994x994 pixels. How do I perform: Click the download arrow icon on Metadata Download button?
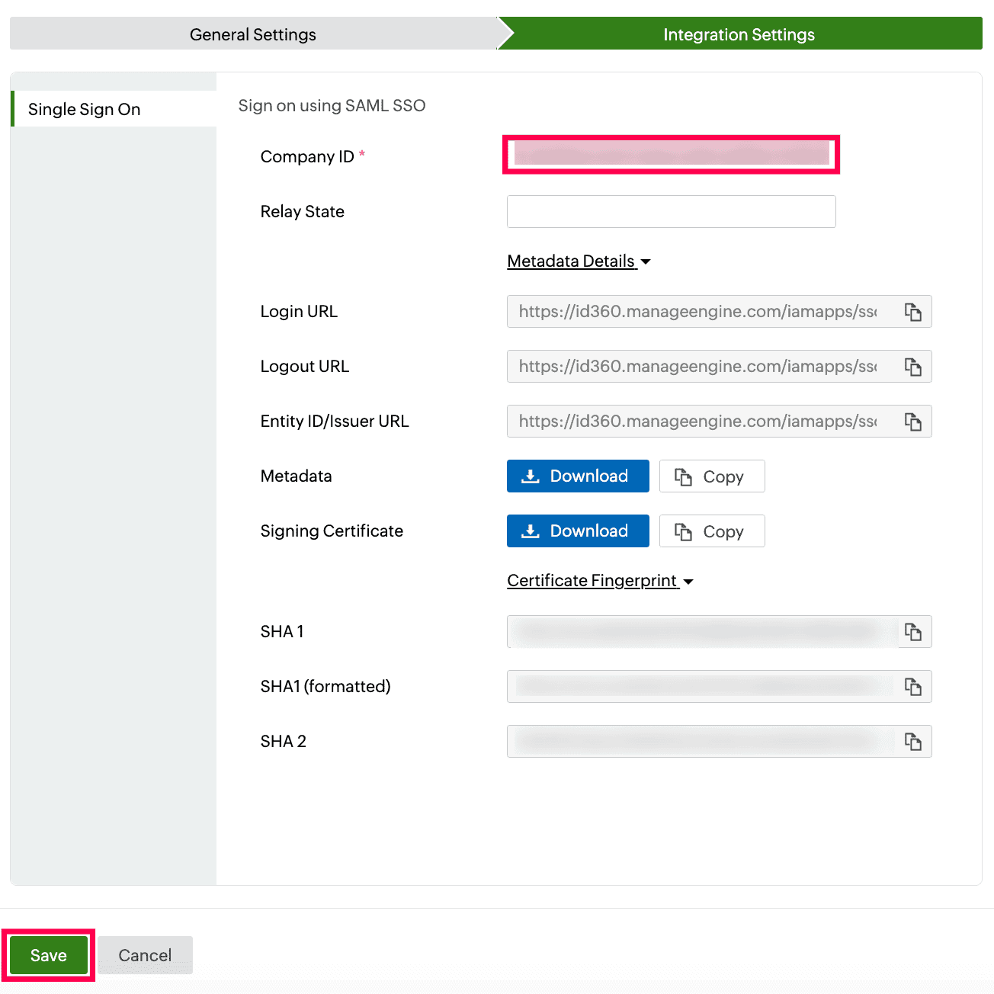531,476
